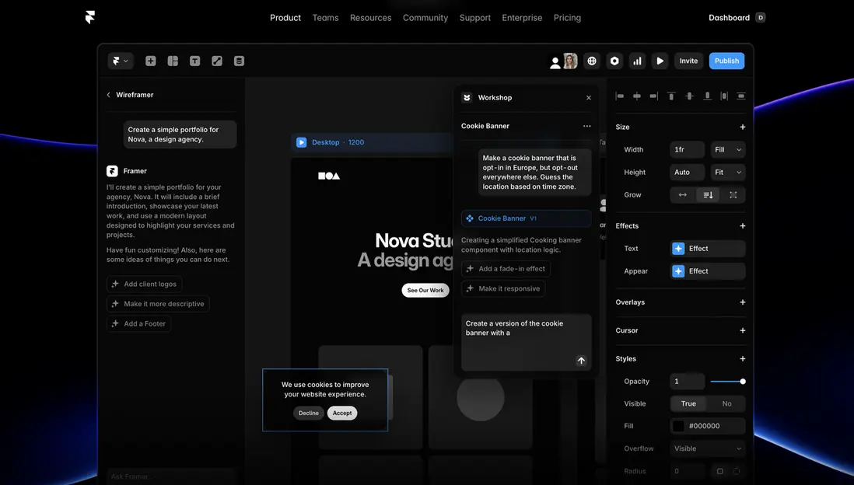
Task: Set Visible to No
Action: click(x=726, y=404)
